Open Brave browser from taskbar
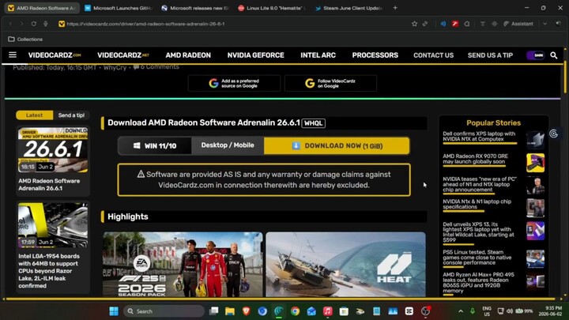The width and height of the screenshot is (569, 320). [x=246, y=311]
